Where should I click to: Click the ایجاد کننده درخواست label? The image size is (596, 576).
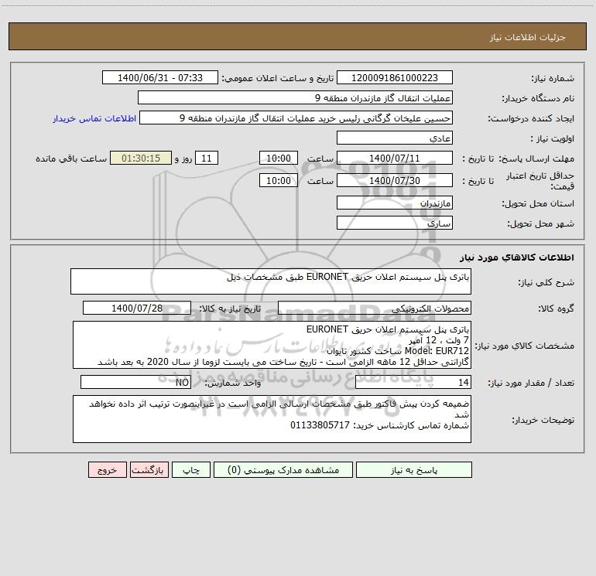click(x=531, y=118)
